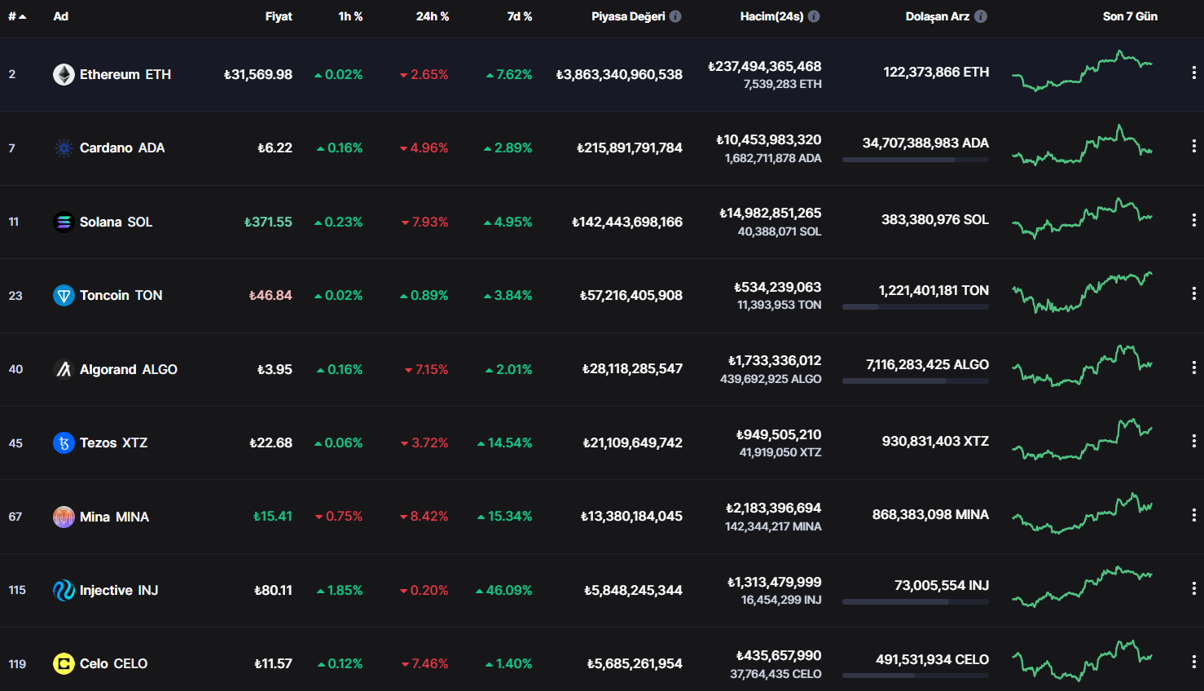Click Algorand 24h change 7.15%
Image resolution: width=1204 pixels, height=691 pixels.
click(x=427, y=369)
